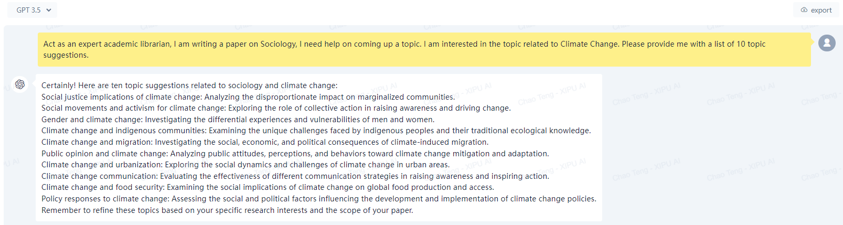Click the 'Climate change and urbanization' line
843x225 pixels.
click(x=246, y=165)
